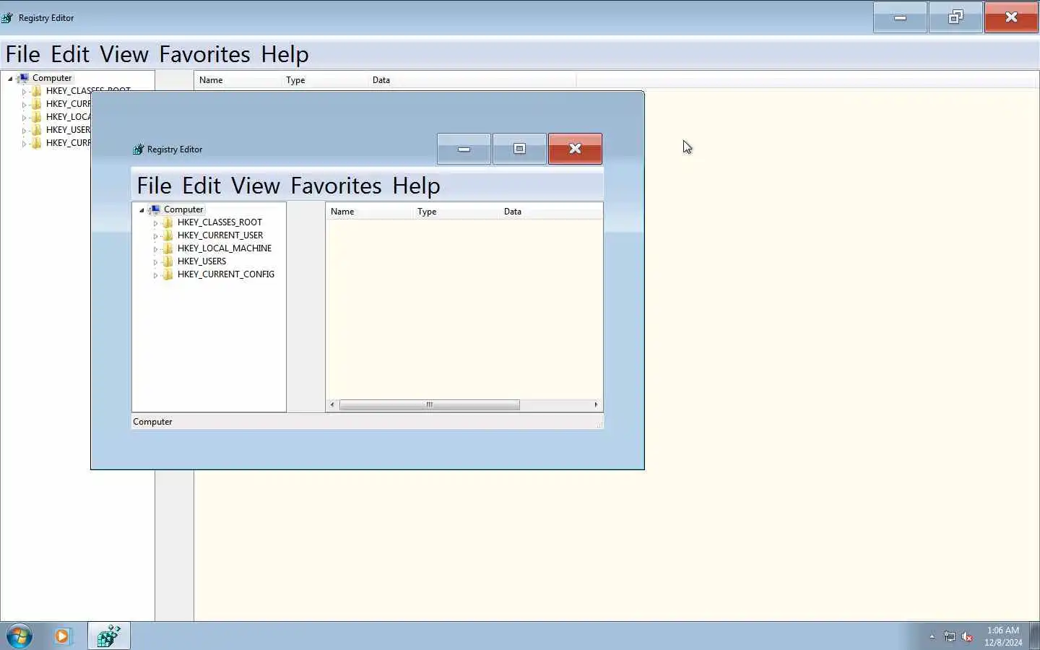Open the Favorites menu in maximized window
Viewport: 1040px width, 650px height.
click(x=204, y=55)
